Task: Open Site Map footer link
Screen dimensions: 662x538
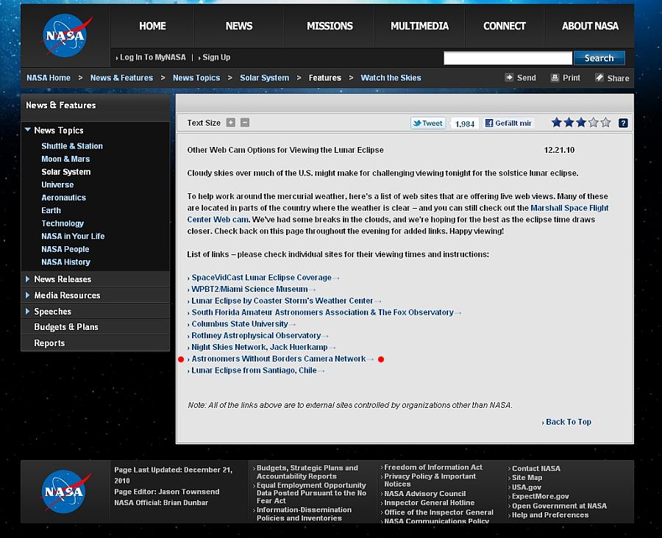Action: click(527, 478)
